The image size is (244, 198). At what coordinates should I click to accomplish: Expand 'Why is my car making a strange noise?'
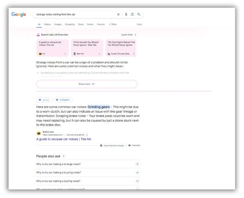88,164
